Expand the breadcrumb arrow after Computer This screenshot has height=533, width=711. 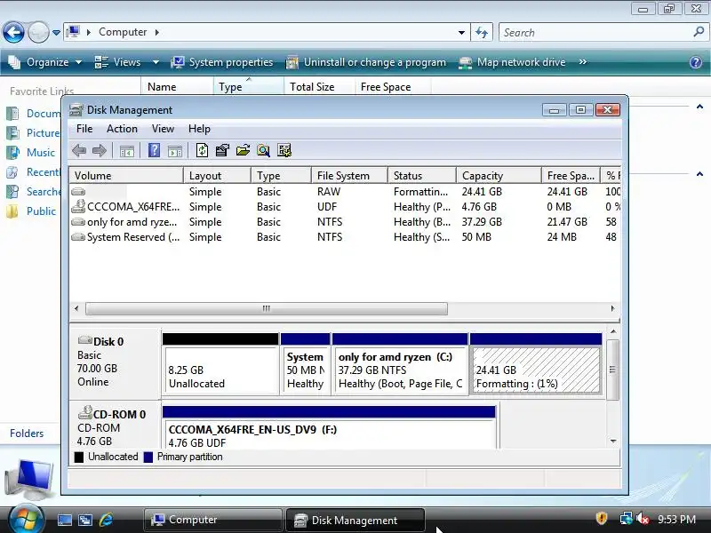(x=157, y=32)
